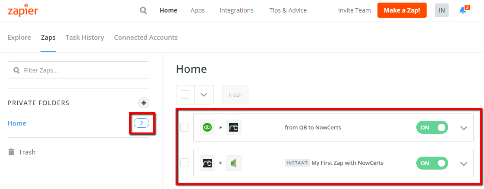The height and width of the screenshot is (189, 484).
Task: Switch to the Task History tab
Action: click(85, 38)
